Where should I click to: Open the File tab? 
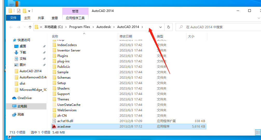(x=13, y=18)
